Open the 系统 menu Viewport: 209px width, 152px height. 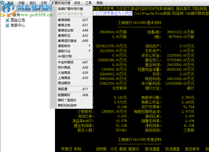10,3
